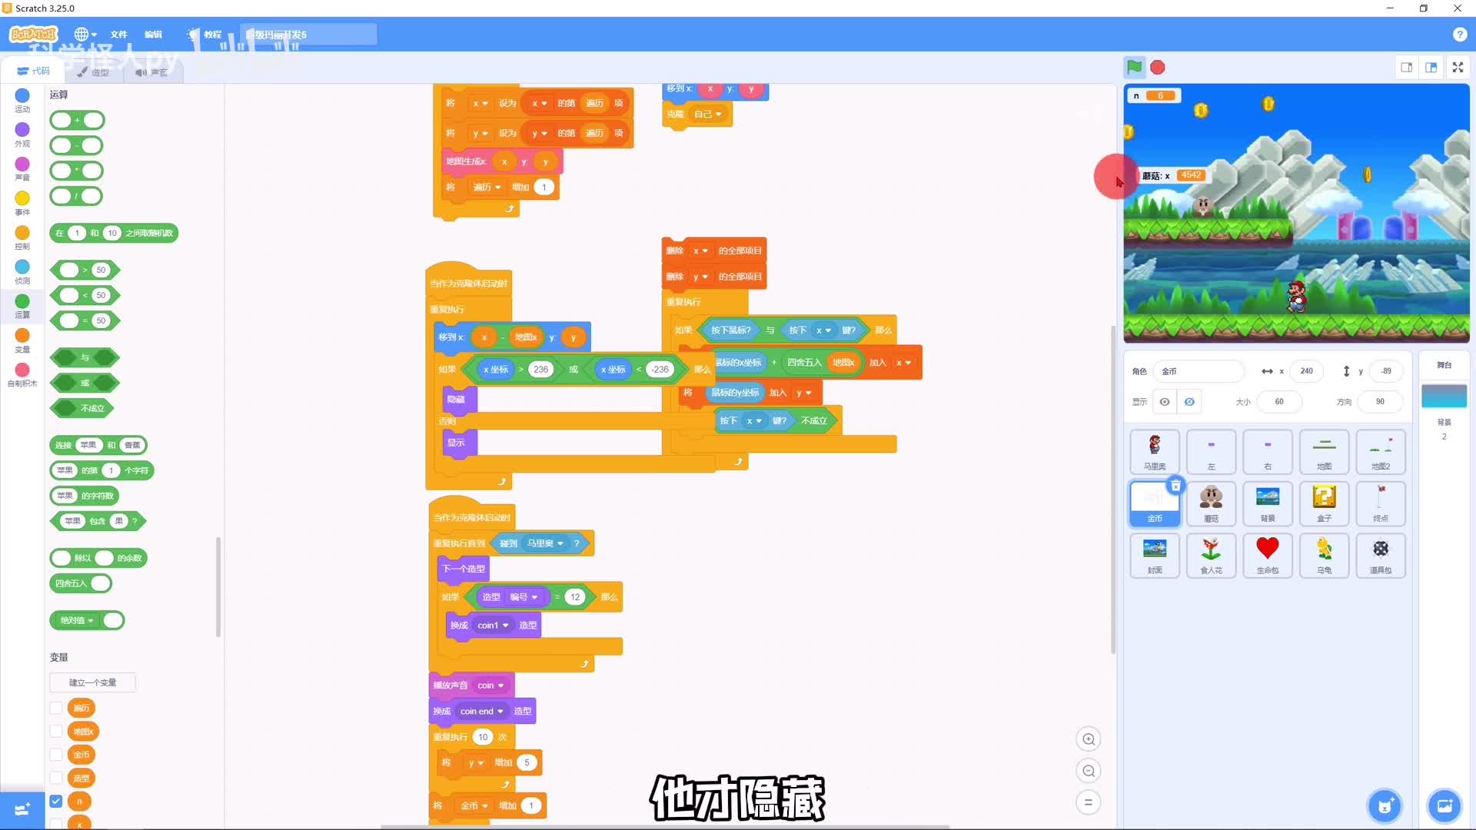
Task: Select the 运算 operators category
Action: pyautogui.click(x=22, y=307)
